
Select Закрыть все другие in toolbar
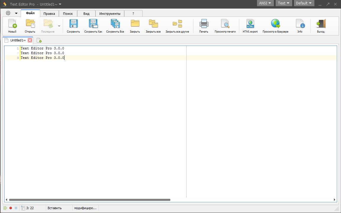(177, 26)
